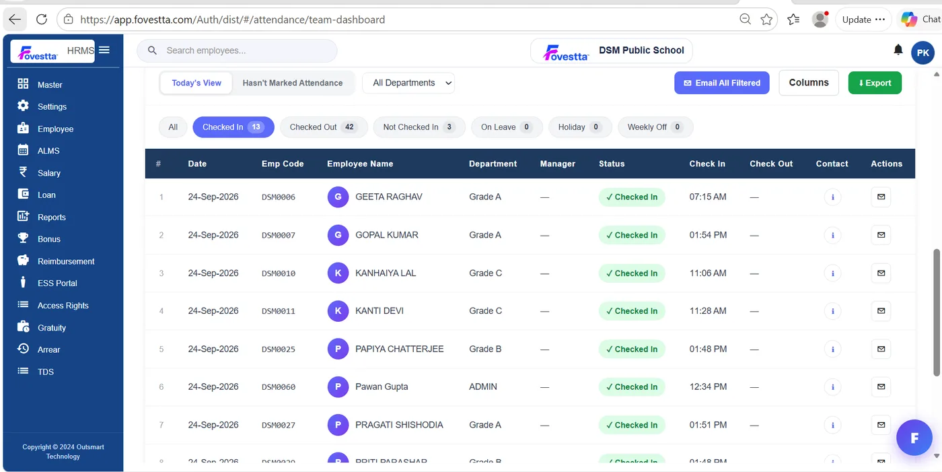Open the ALMS calendar icon

point(23,150)
